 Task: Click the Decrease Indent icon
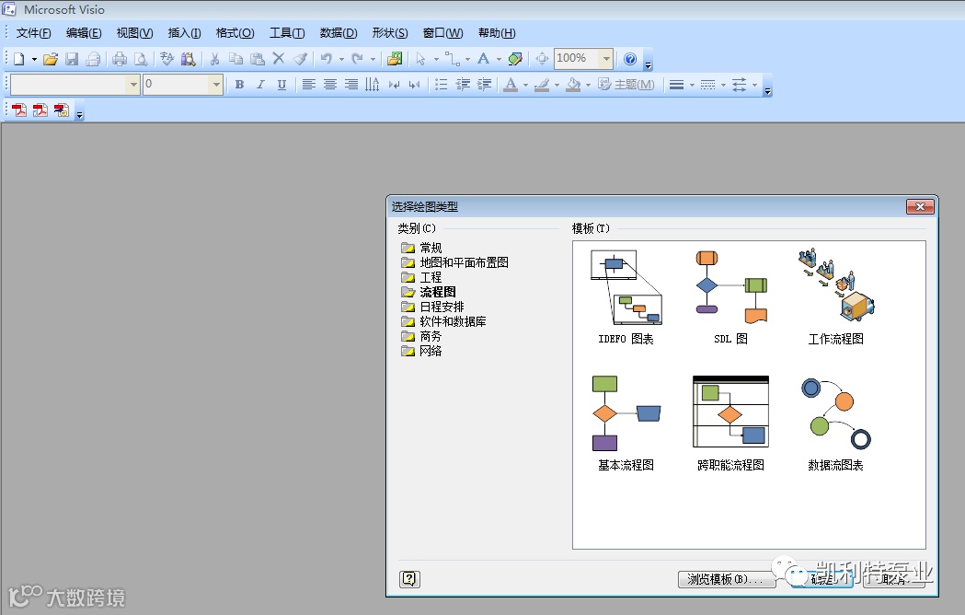pyautogui.click(x=463, y=85)
